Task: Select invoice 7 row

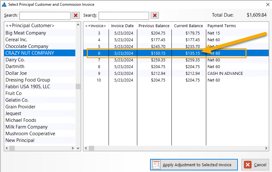Action: tap(176, 60)
